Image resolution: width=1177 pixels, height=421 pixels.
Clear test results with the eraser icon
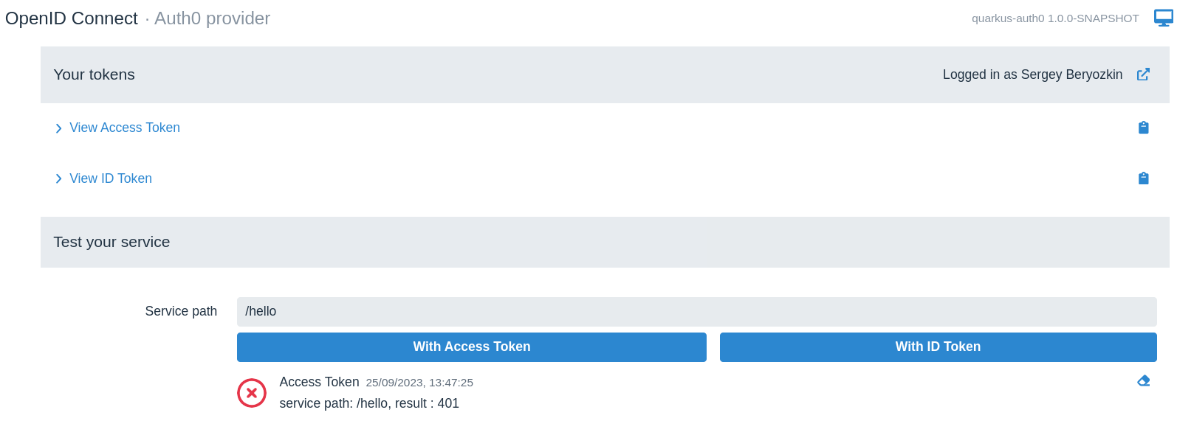click(x=1143, y=381)
